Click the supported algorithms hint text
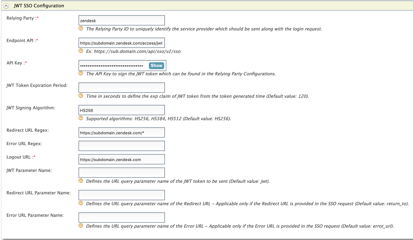This screenshot has height=240, width=413. tap(158, 119)
